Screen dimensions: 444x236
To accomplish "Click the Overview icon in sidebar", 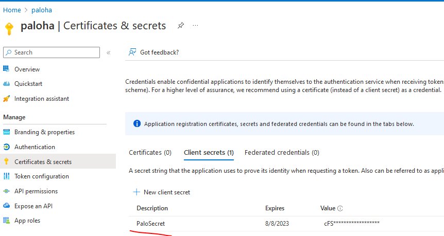I will click(x=7, y=69).
